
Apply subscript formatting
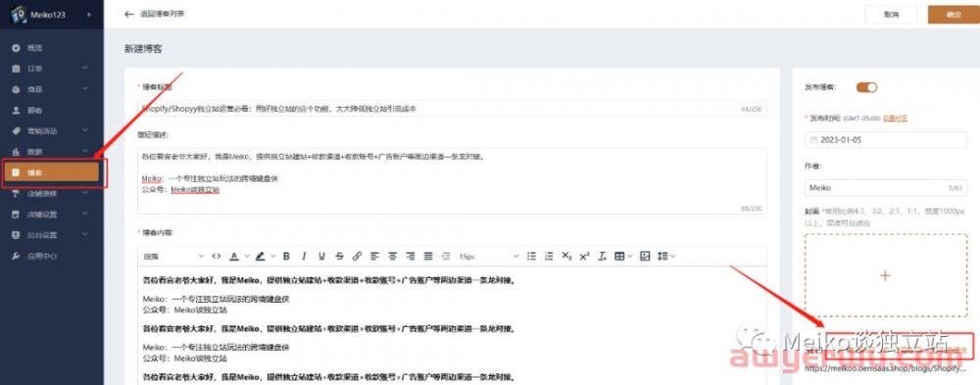point(566,256)
